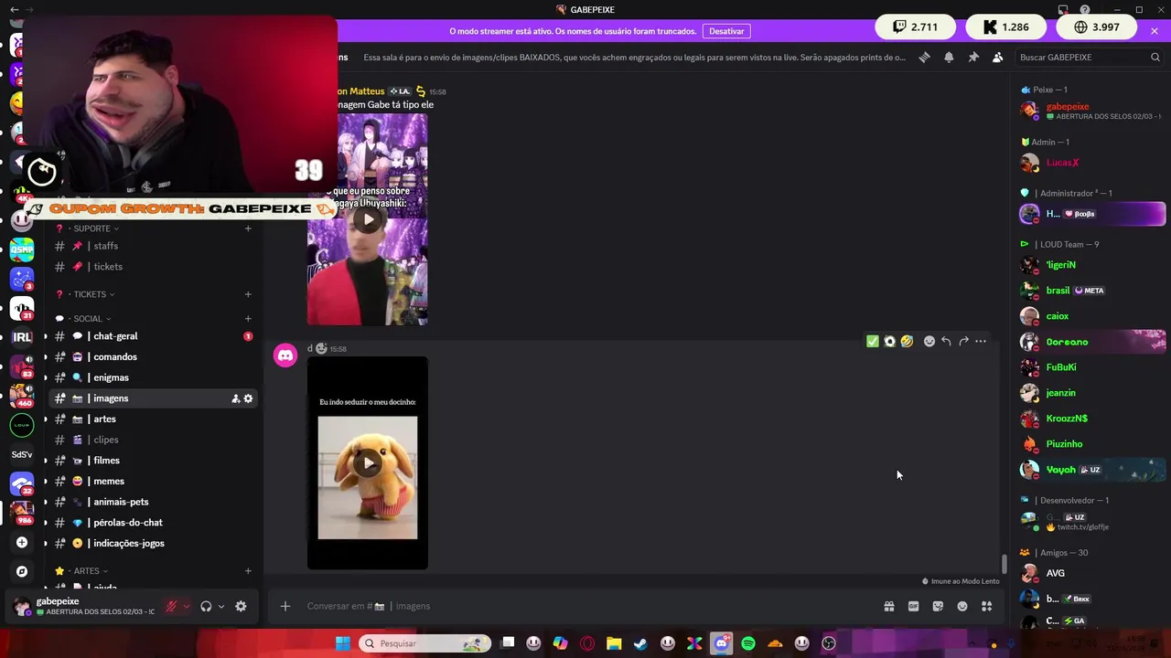The width and height of the screenshot is (1171, 658).
Task: Open the sticker picker
Action: tap(938, 606)
